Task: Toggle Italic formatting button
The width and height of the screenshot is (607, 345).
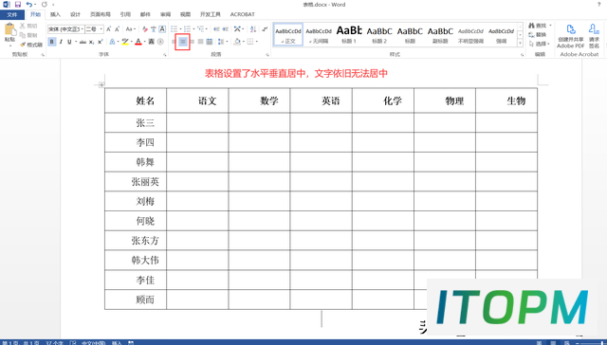Action: click(x=61, y=42)
